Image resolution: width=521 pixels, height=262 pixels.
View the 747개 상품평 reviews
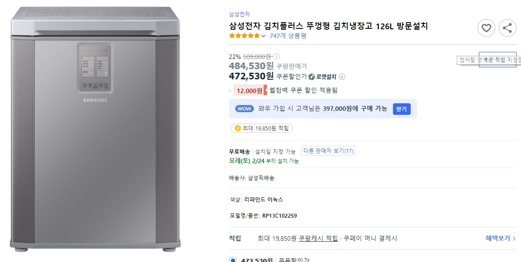coord(288,36)
